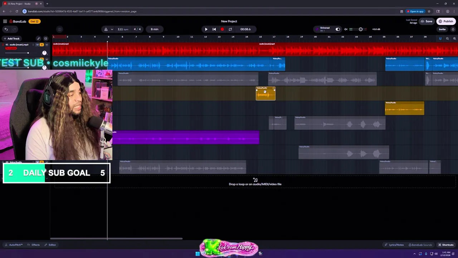This screenshot has height=258, width=458.
Task: Open the B min key selector
Action: click(x=155, y=29)
